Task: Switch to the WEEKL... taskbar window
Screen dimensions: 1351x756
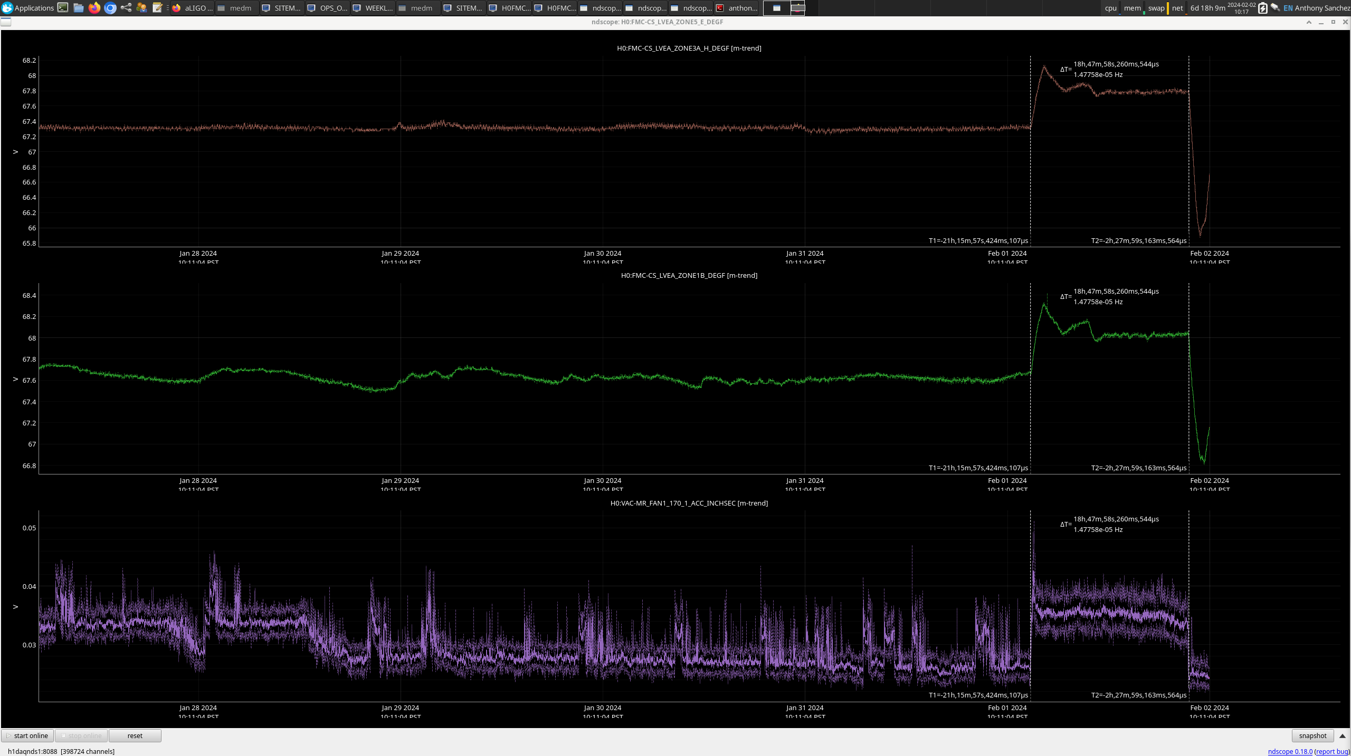Action: click(x=373, y=8)
